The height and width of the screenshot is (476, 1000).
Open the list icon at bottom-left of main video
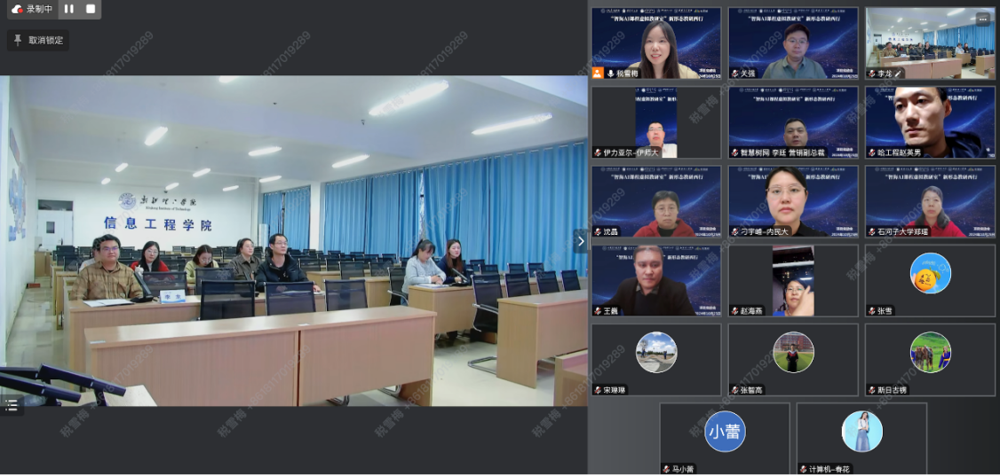[12, 405]
